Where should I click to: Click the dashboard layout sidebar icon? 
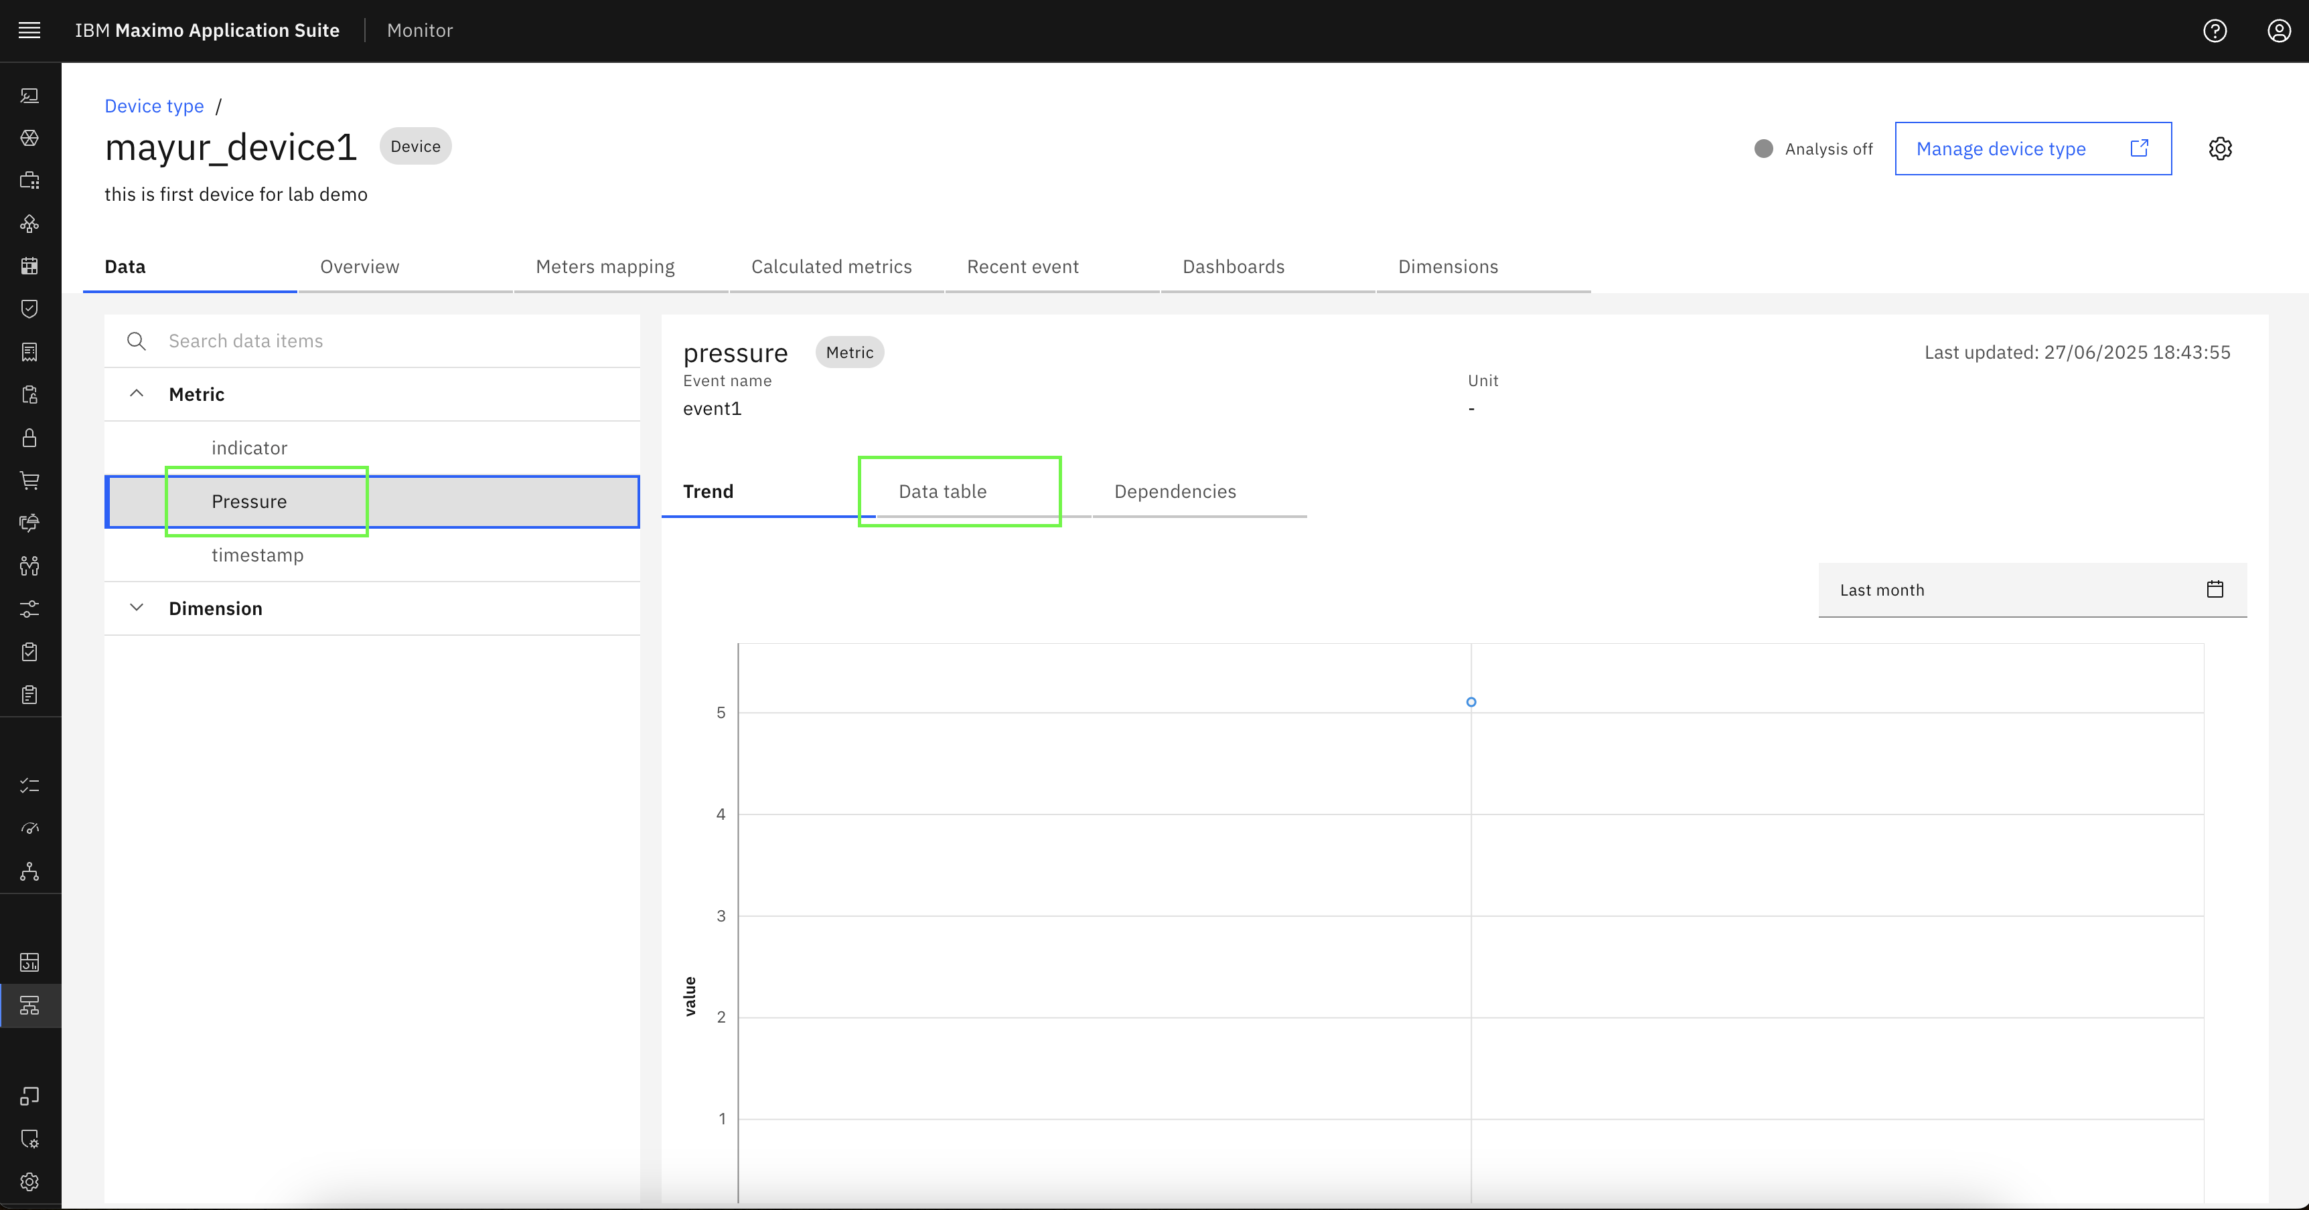click(x=29, y=962)
